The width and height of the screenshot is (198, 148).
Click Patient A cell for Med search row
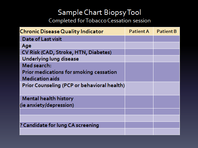139,72
